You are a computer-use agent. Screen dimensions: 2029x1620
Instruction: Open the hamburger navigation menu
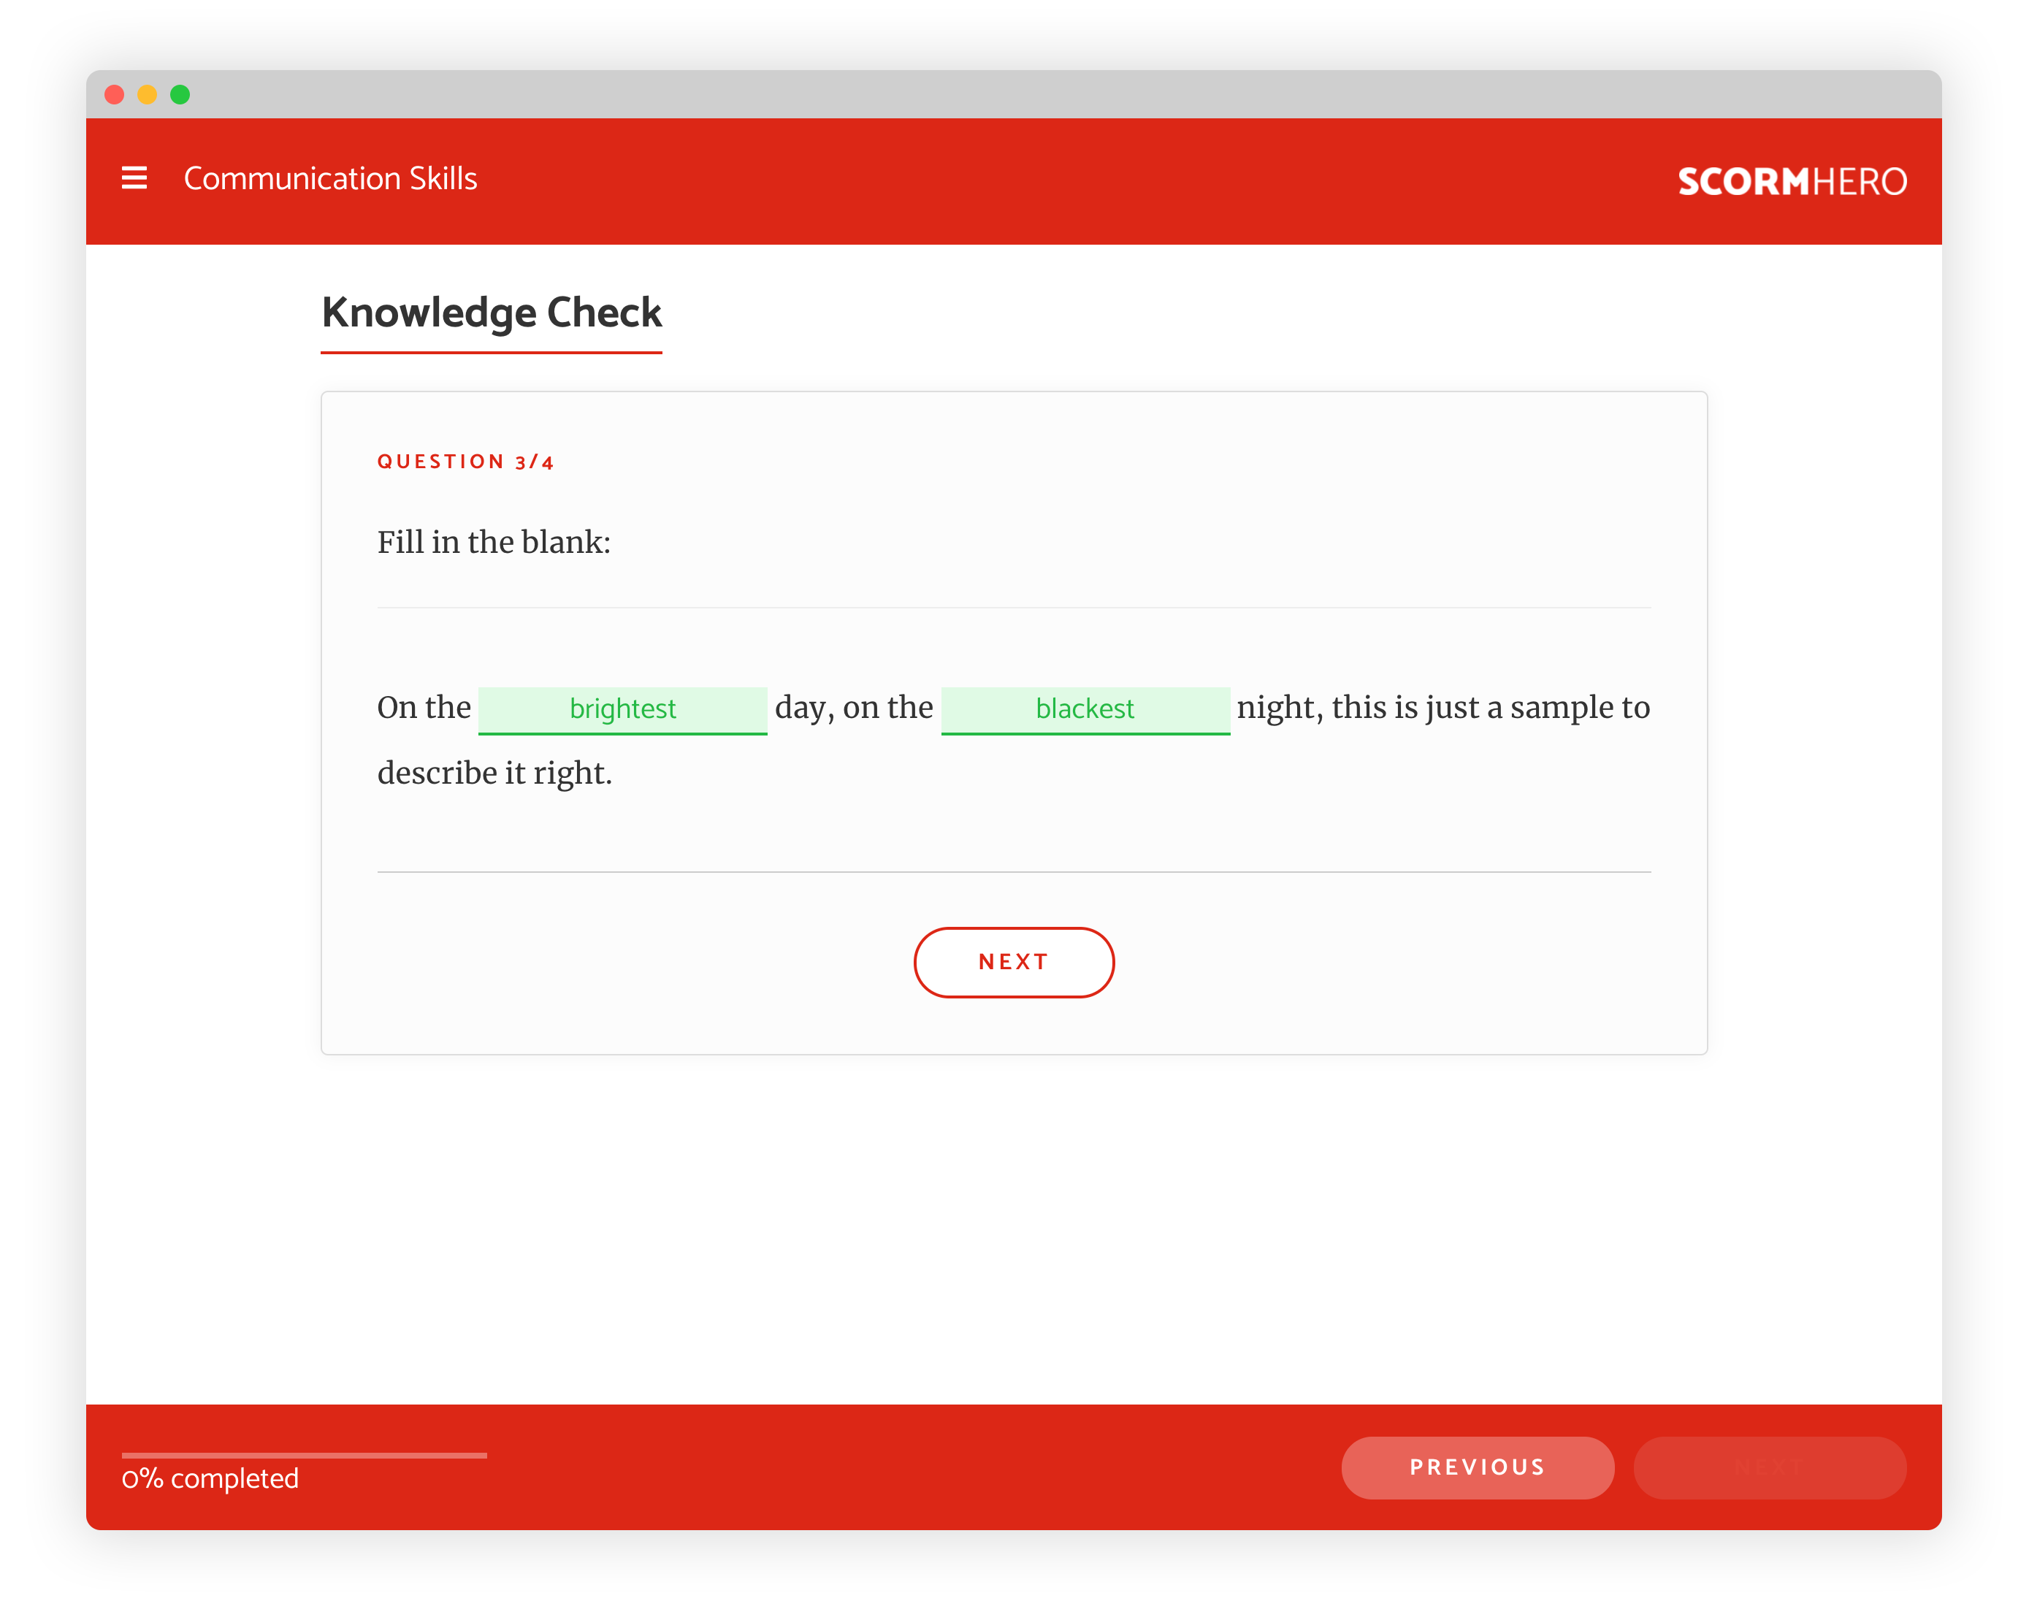pyautogui.click(x=136, y=178)
